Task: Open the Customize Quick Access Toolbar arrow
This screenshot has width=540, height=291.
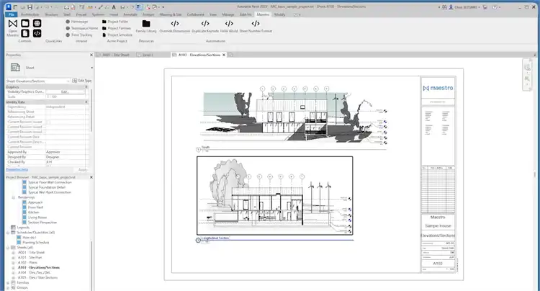Action: [163, 7]
